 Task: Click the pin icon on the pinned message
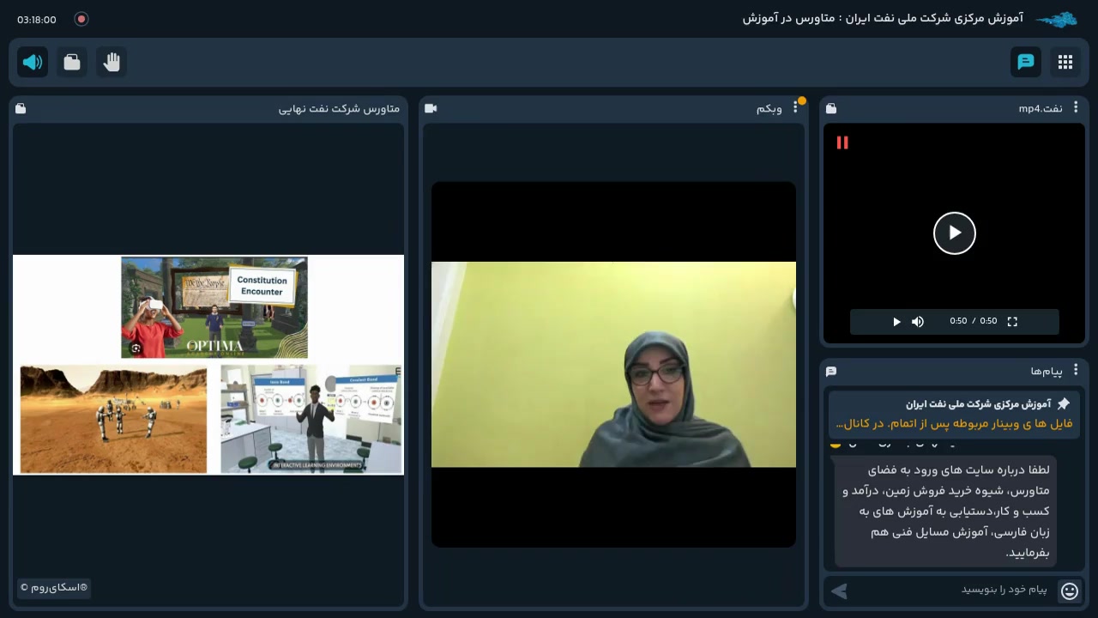(1064, 403)
